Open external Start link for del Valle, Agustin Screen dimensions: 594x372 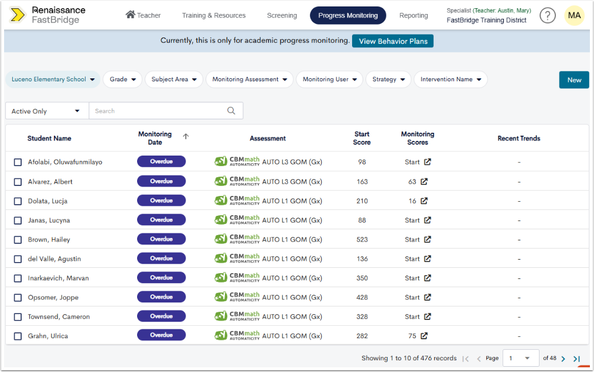point(428,259)
